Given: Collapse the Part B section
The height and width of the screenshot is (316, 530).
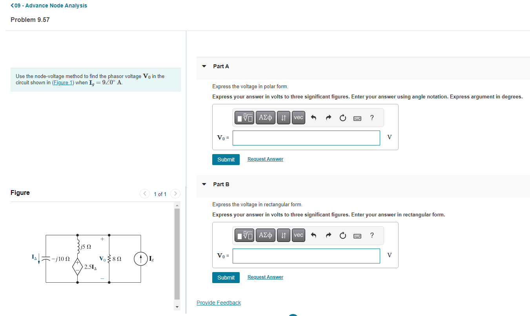Looking at the screenshot, I should coord(204,184).
